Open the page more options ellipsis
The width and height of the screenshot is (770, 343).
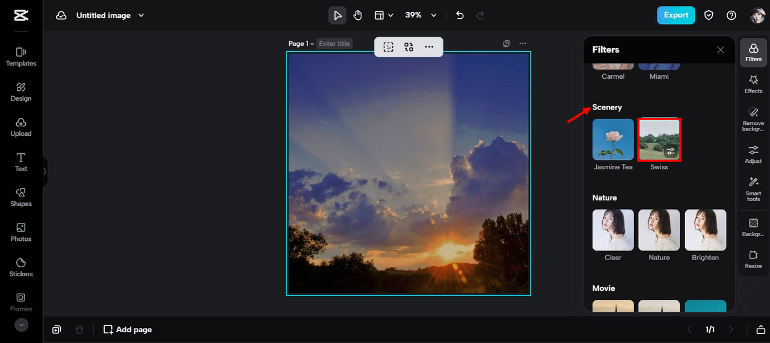tap(523, 43)
